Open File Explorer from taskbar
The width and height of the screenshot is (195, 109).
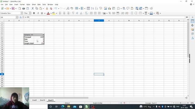pyautogui.click(x=69, y=107)
